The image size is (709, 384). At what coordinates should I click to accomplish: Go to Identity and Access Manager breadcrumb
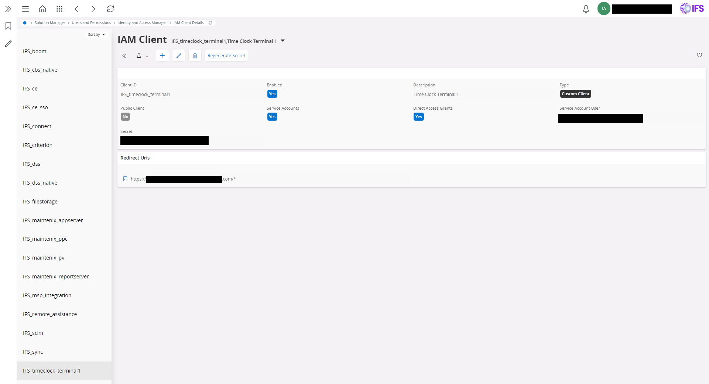pos(142,23)
